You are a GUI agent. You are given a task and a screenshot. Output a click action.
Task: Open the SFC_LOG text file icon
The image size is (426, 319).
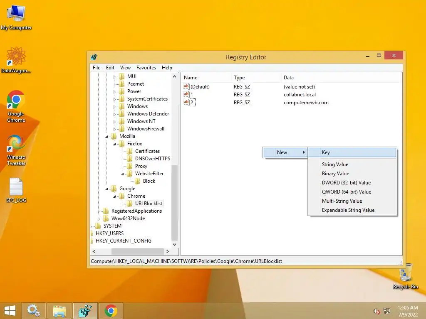pos(16,190)
